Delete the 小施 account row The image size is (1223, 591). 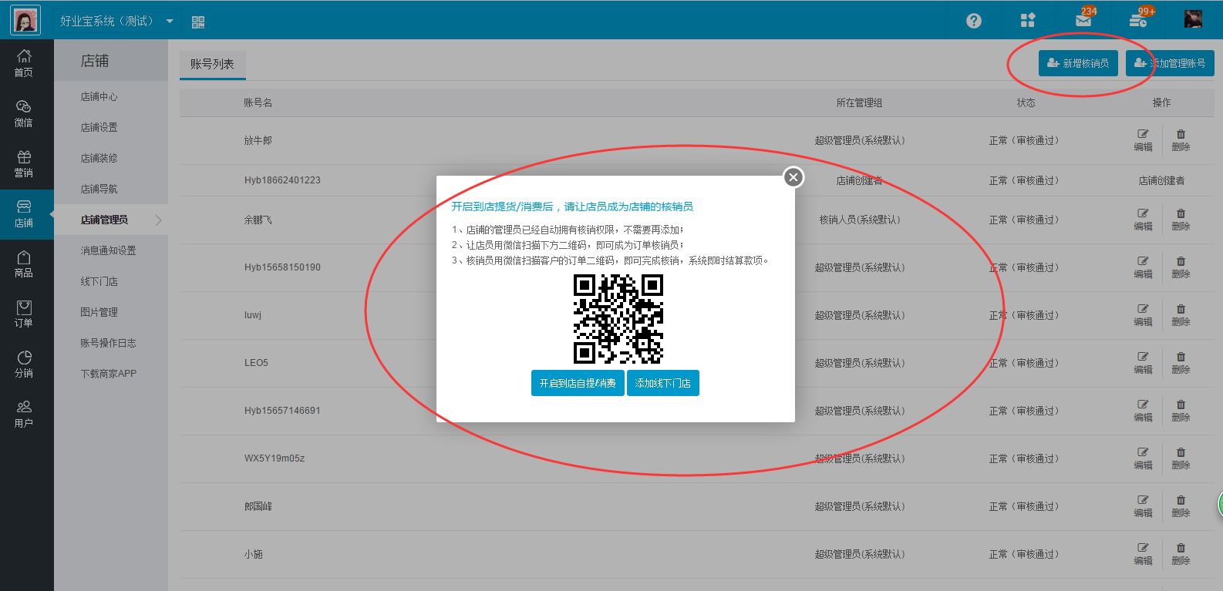tap(1181, 554)
